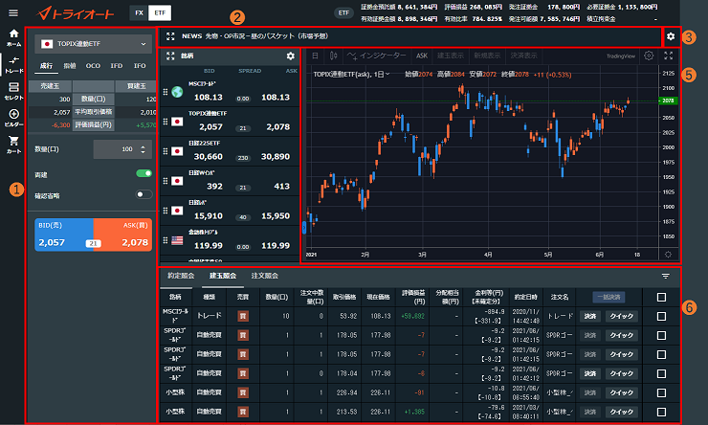Check the MSCI World position checkbox
Viewport: 708px width, 425px height.
(661, 316)
